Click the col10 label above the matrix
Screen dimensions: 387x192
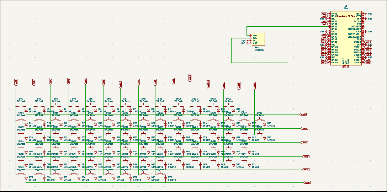[190, 77]
